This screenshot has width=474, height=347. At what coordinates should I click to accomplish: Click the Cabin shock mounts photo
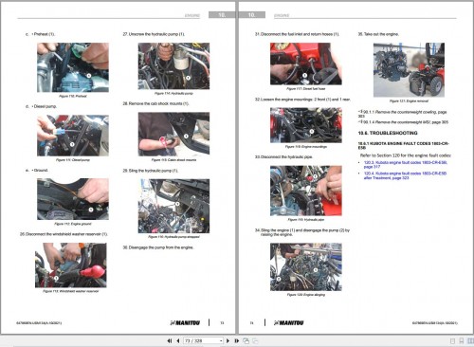tap(173, 134)
